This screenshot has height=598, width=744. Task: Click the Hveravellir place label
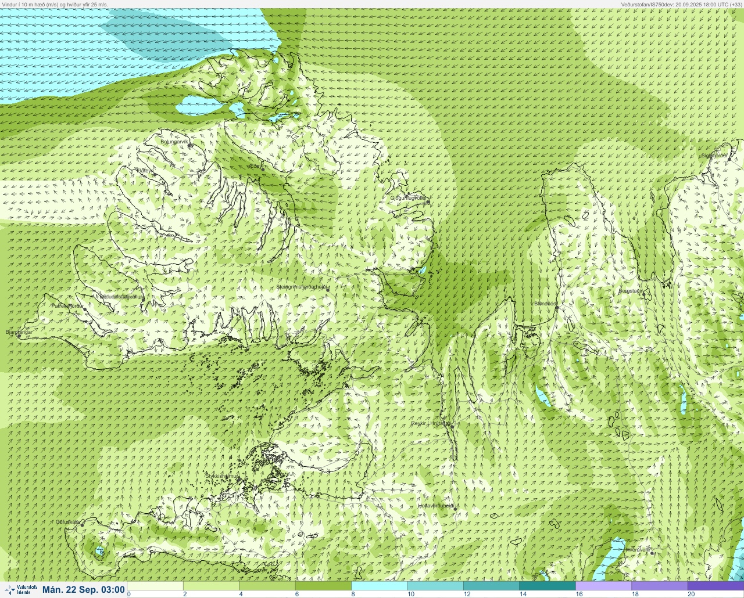(x=638, y=549)
